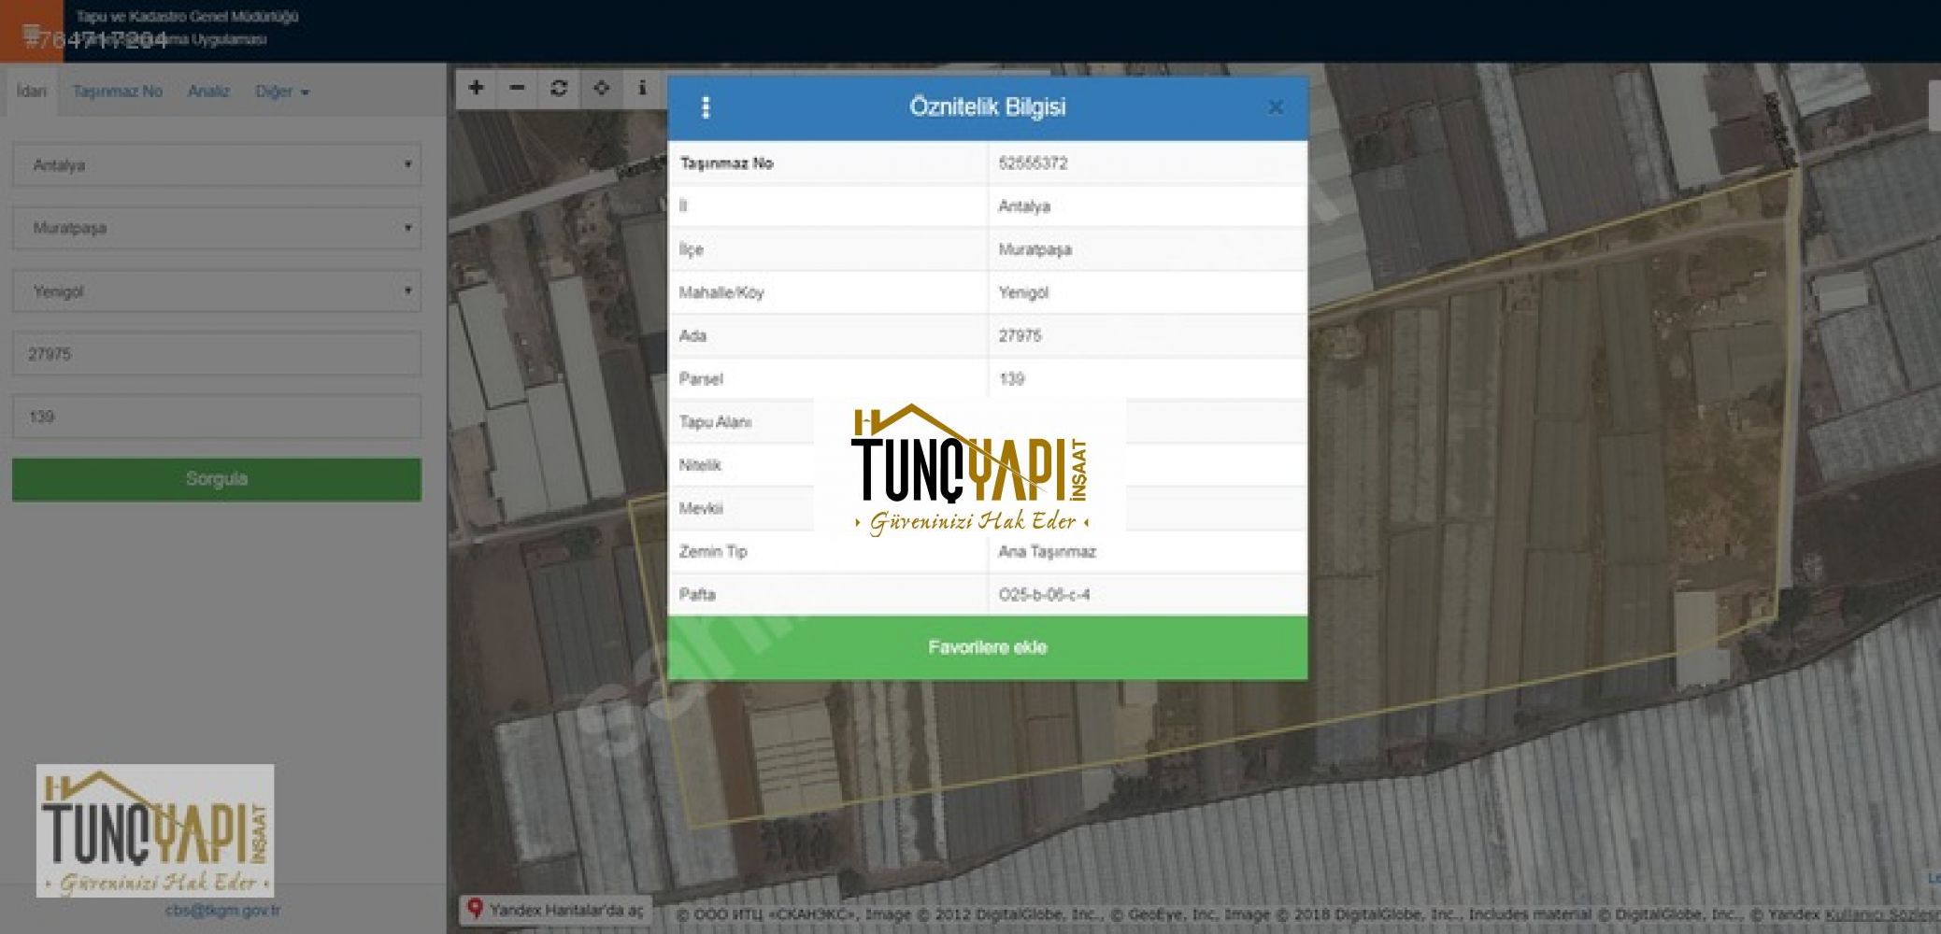Viewport: 1941px width, 934px height.
Task: Click the zoom in plus icon
Action: 477,88
